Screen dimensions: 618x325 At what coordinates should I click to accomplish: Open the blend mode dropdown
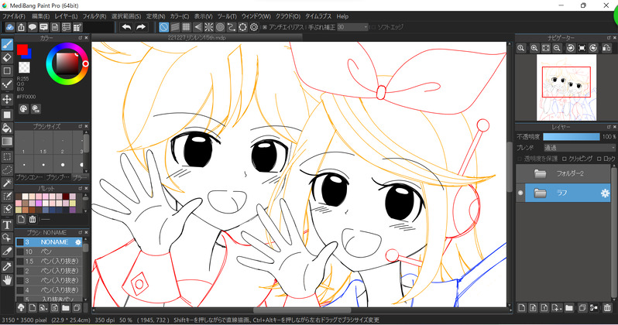tap(579, 148)
